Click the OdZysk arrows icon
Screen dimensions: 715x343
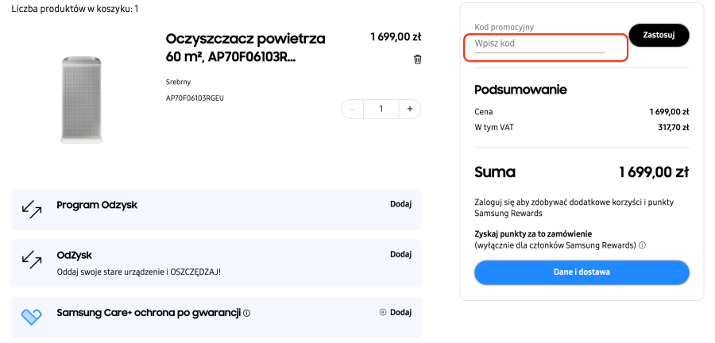pos(32,259)
